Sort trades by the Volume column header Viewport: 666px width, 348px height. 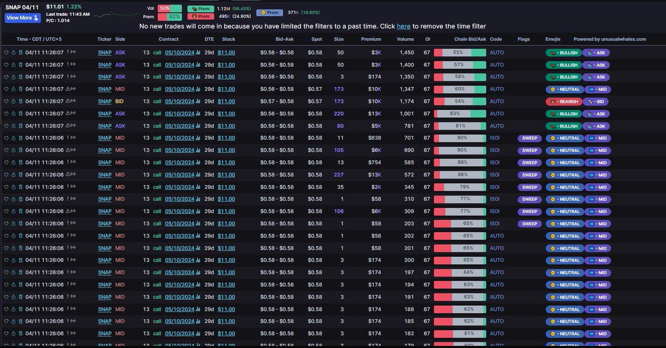click(x=405, y=39)
